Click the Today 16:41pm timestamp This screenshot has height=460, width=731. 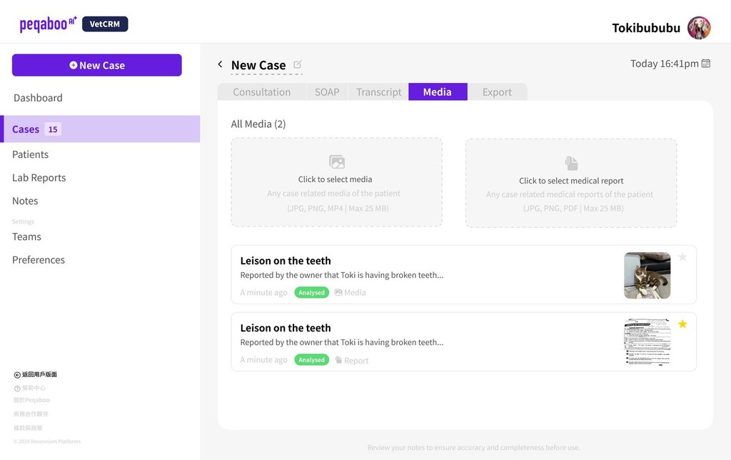(x=665, y=64)
